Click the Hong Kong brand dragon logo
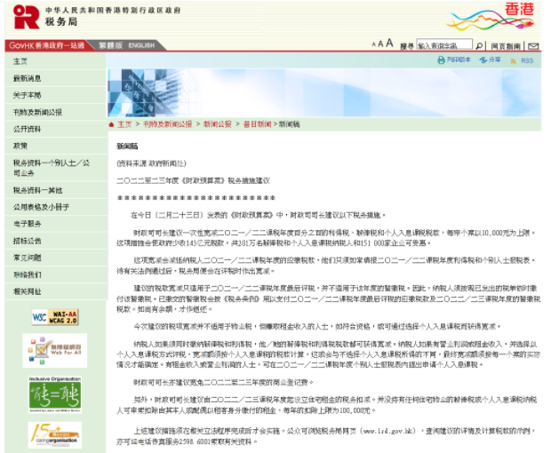The width and height of the screenshot is (559, 453). tap(491, 16)
